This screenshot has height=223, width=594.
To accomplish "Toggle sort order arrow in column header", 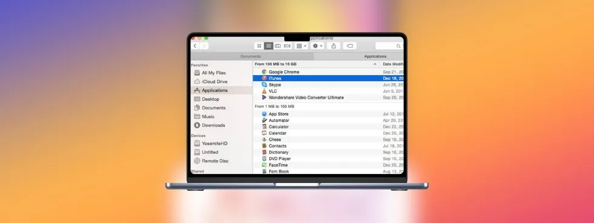I will (x=375, y=64).
